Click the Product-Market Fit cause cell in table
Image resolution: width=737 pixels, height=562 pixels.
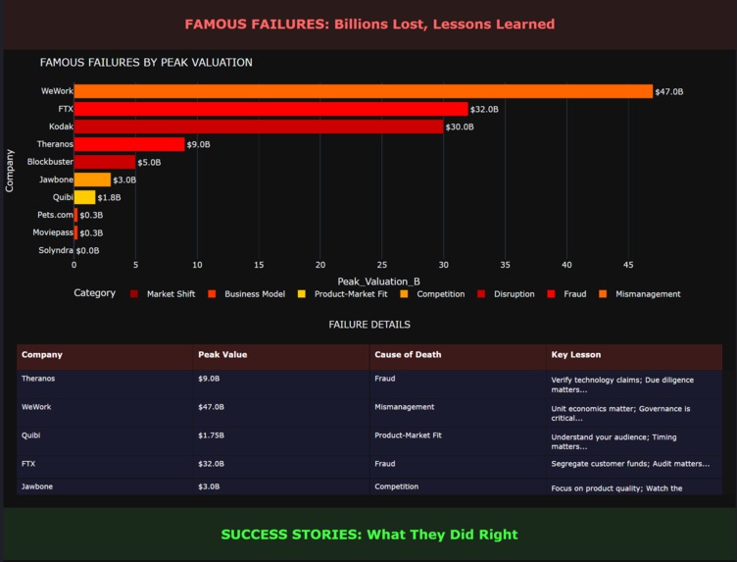(459, 441)
